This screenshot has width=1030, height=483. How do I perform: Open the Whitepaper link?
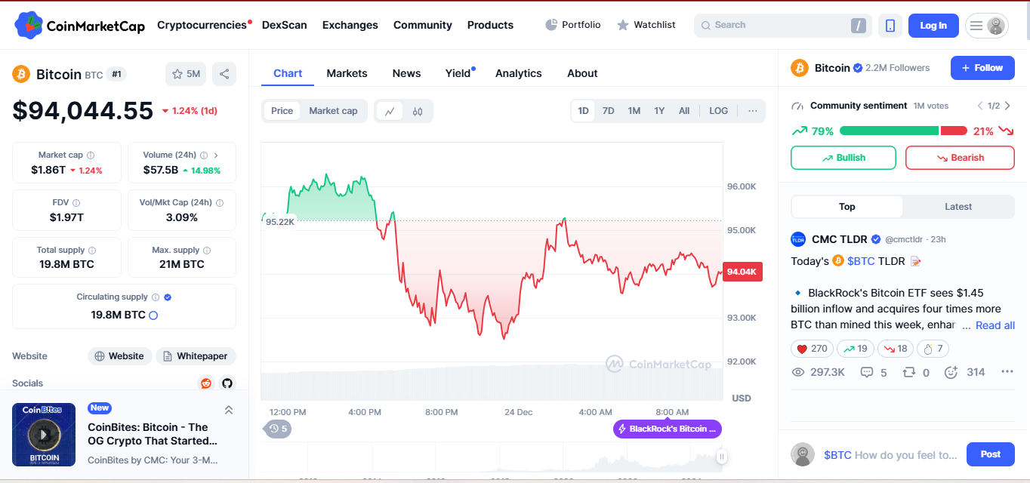(196, 356)
